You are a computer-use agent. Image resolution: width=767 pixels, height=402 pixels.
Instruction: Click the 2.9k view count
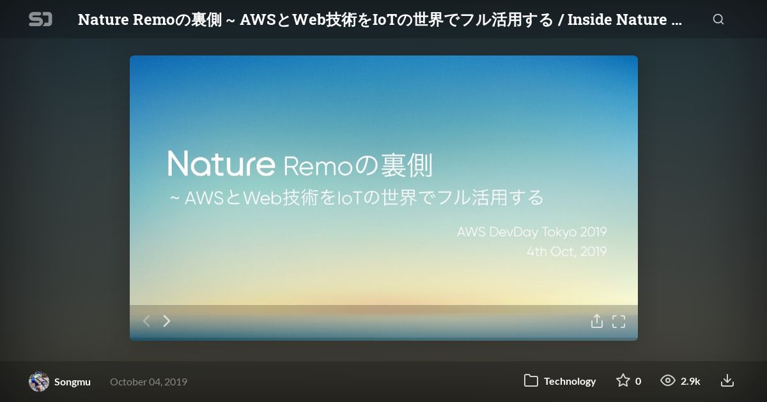pyautogui.click(x=690, y=381)
